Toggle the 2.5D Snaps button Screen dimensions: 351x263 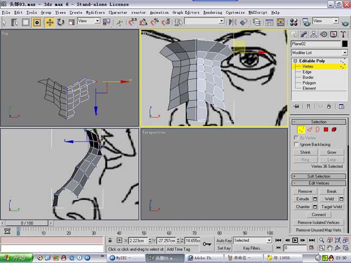point(133,22)
